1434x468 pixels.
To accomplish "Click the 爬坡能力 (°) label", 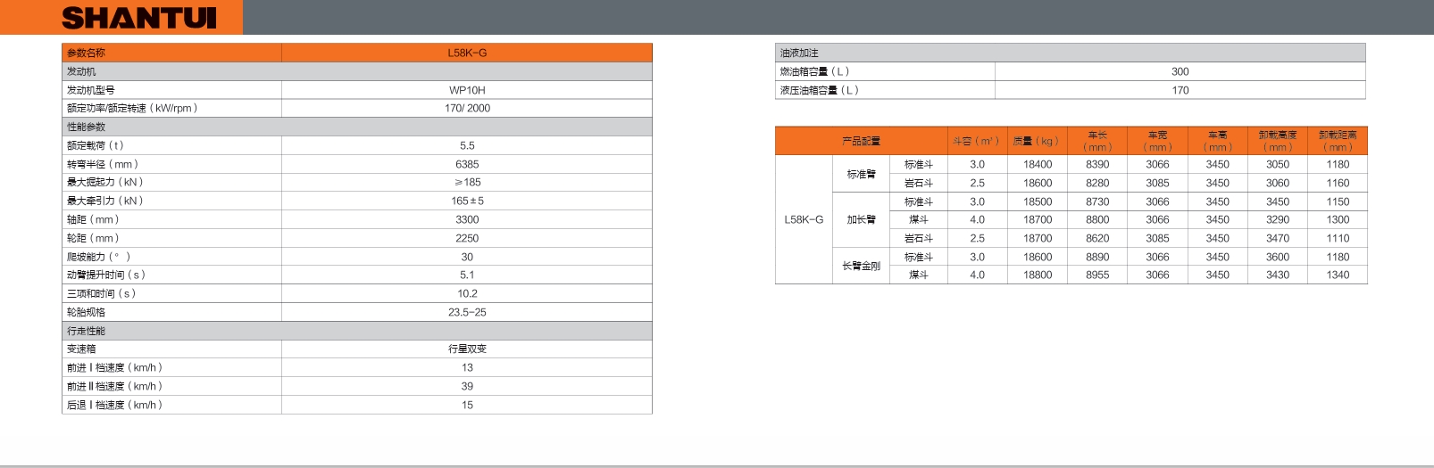I will [x=98, y=257].
